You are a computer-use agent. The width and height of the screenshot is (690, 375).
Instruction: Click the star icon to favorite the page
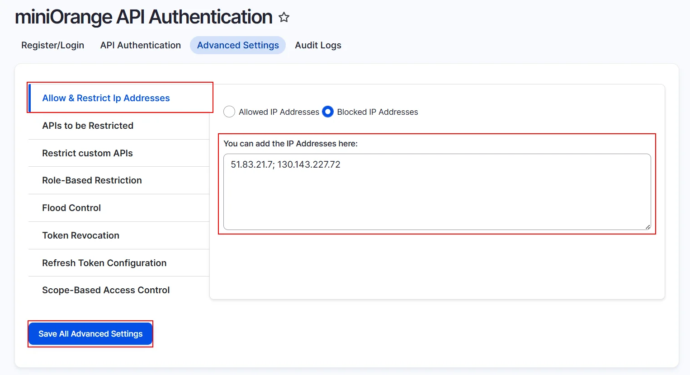[284, 17]
